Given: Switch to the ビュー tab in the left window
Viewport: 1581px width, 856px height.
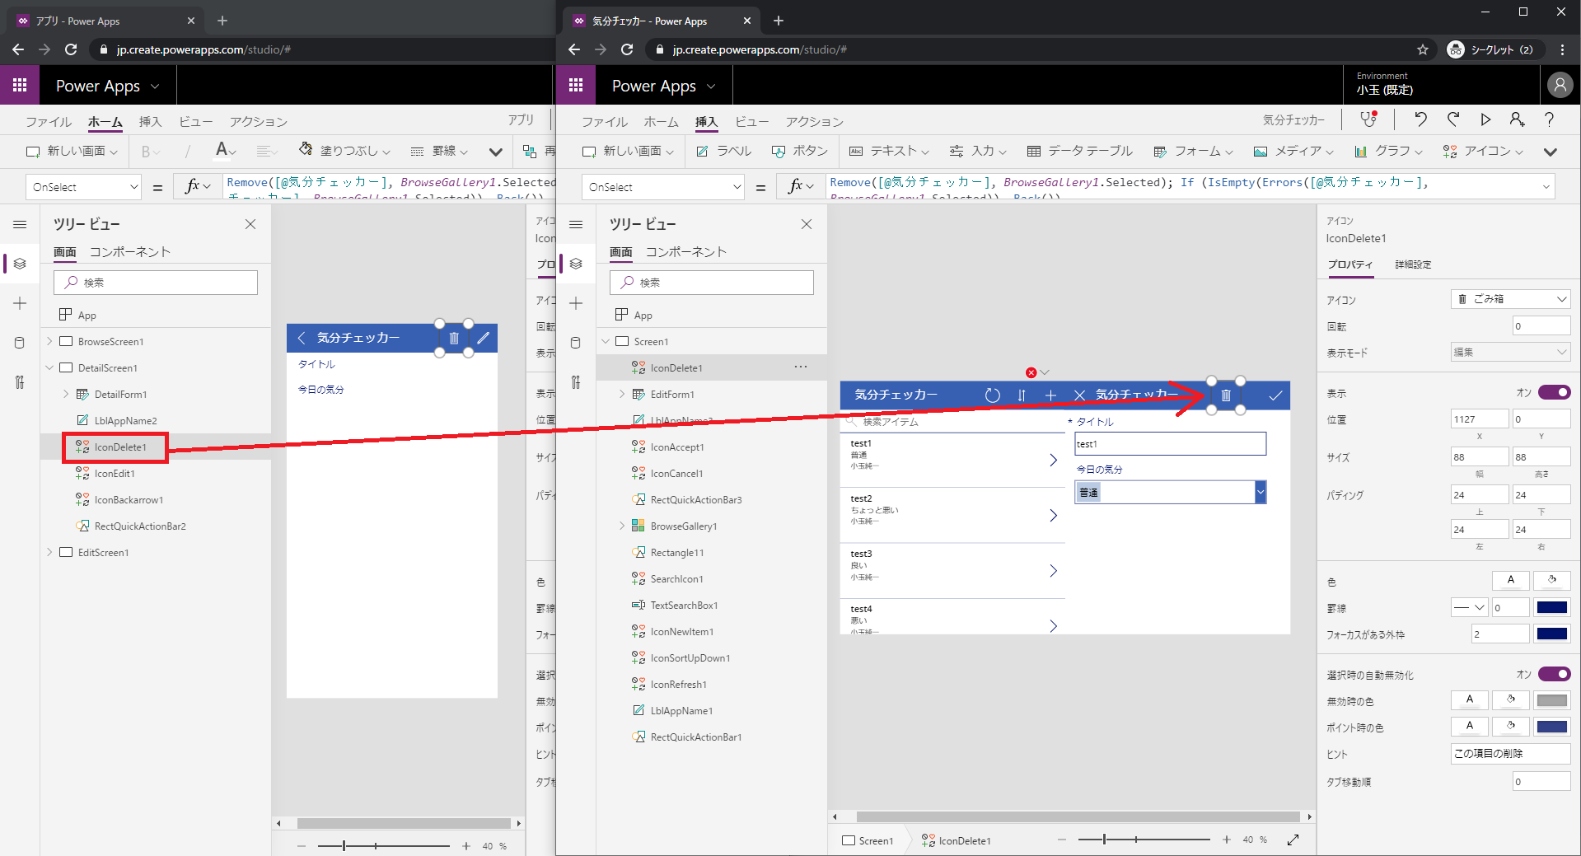Looking at the screenshot, I should tap(195, 122).
